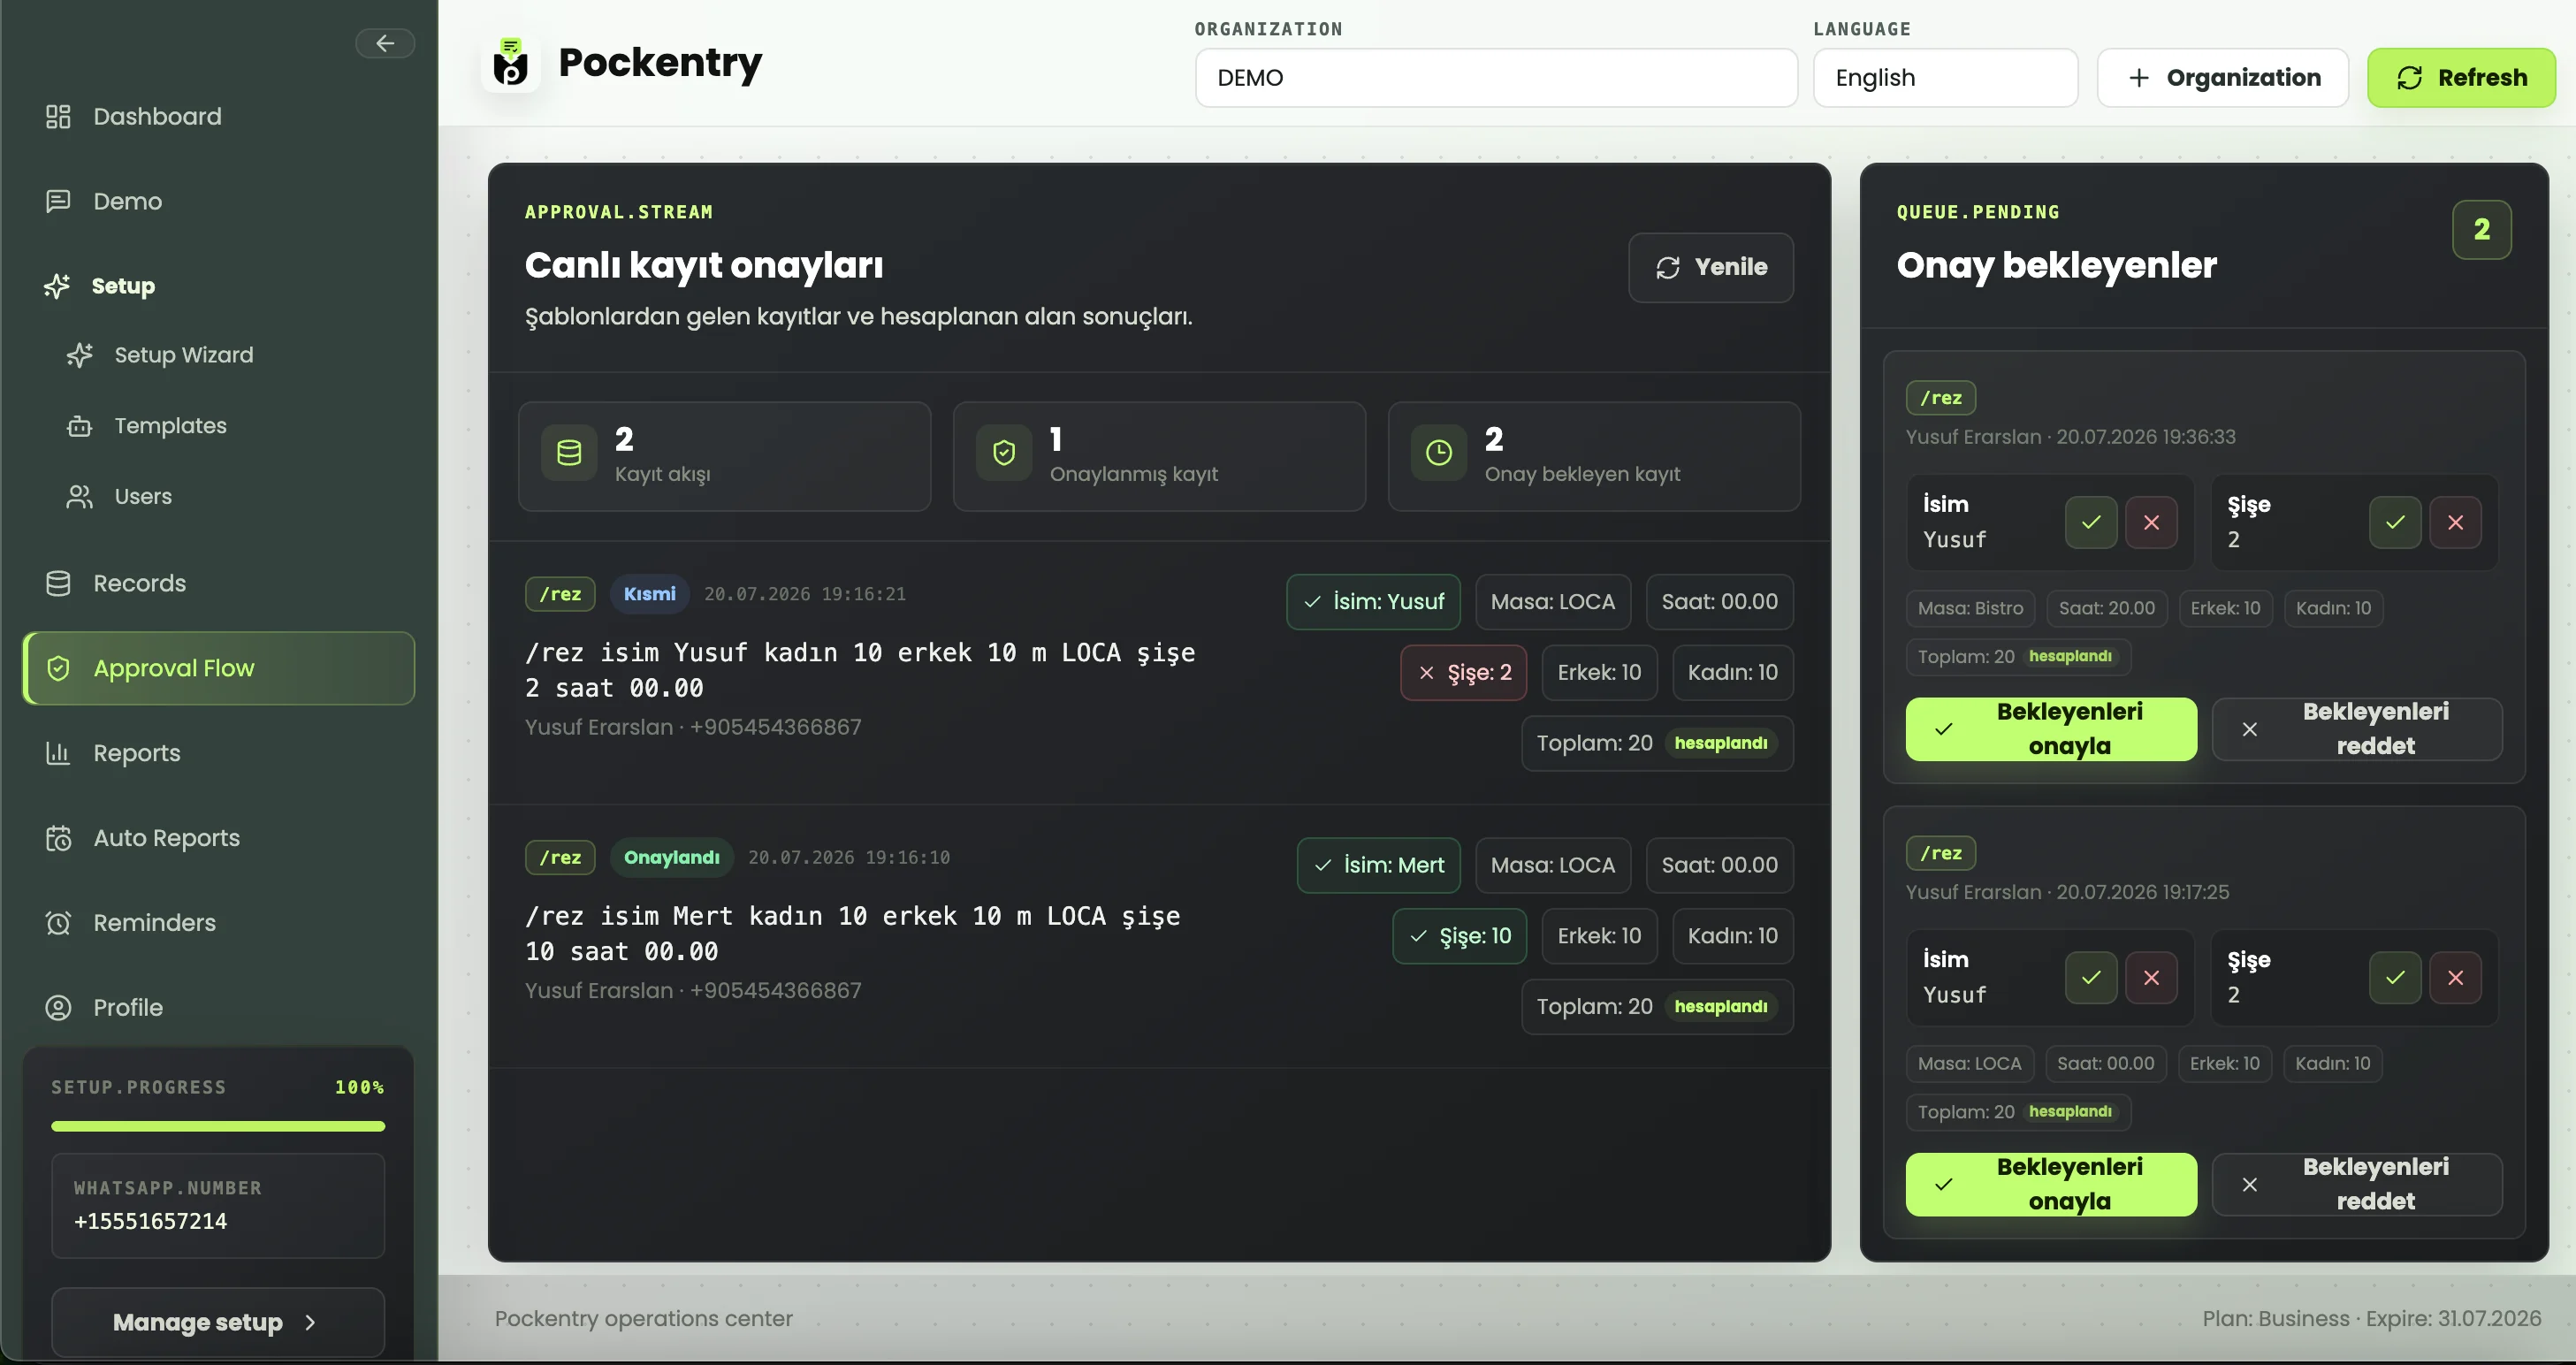Go to Reminders
Screen dimensions: 2576x1365
point(219,923)
